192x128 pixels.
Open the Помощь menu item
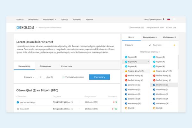pos(65,20)
